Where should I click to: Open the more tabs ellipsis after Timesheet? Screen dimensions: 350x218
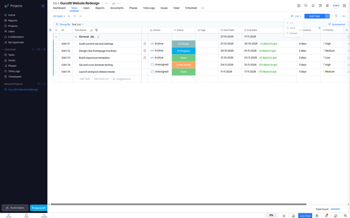(202, 8)
